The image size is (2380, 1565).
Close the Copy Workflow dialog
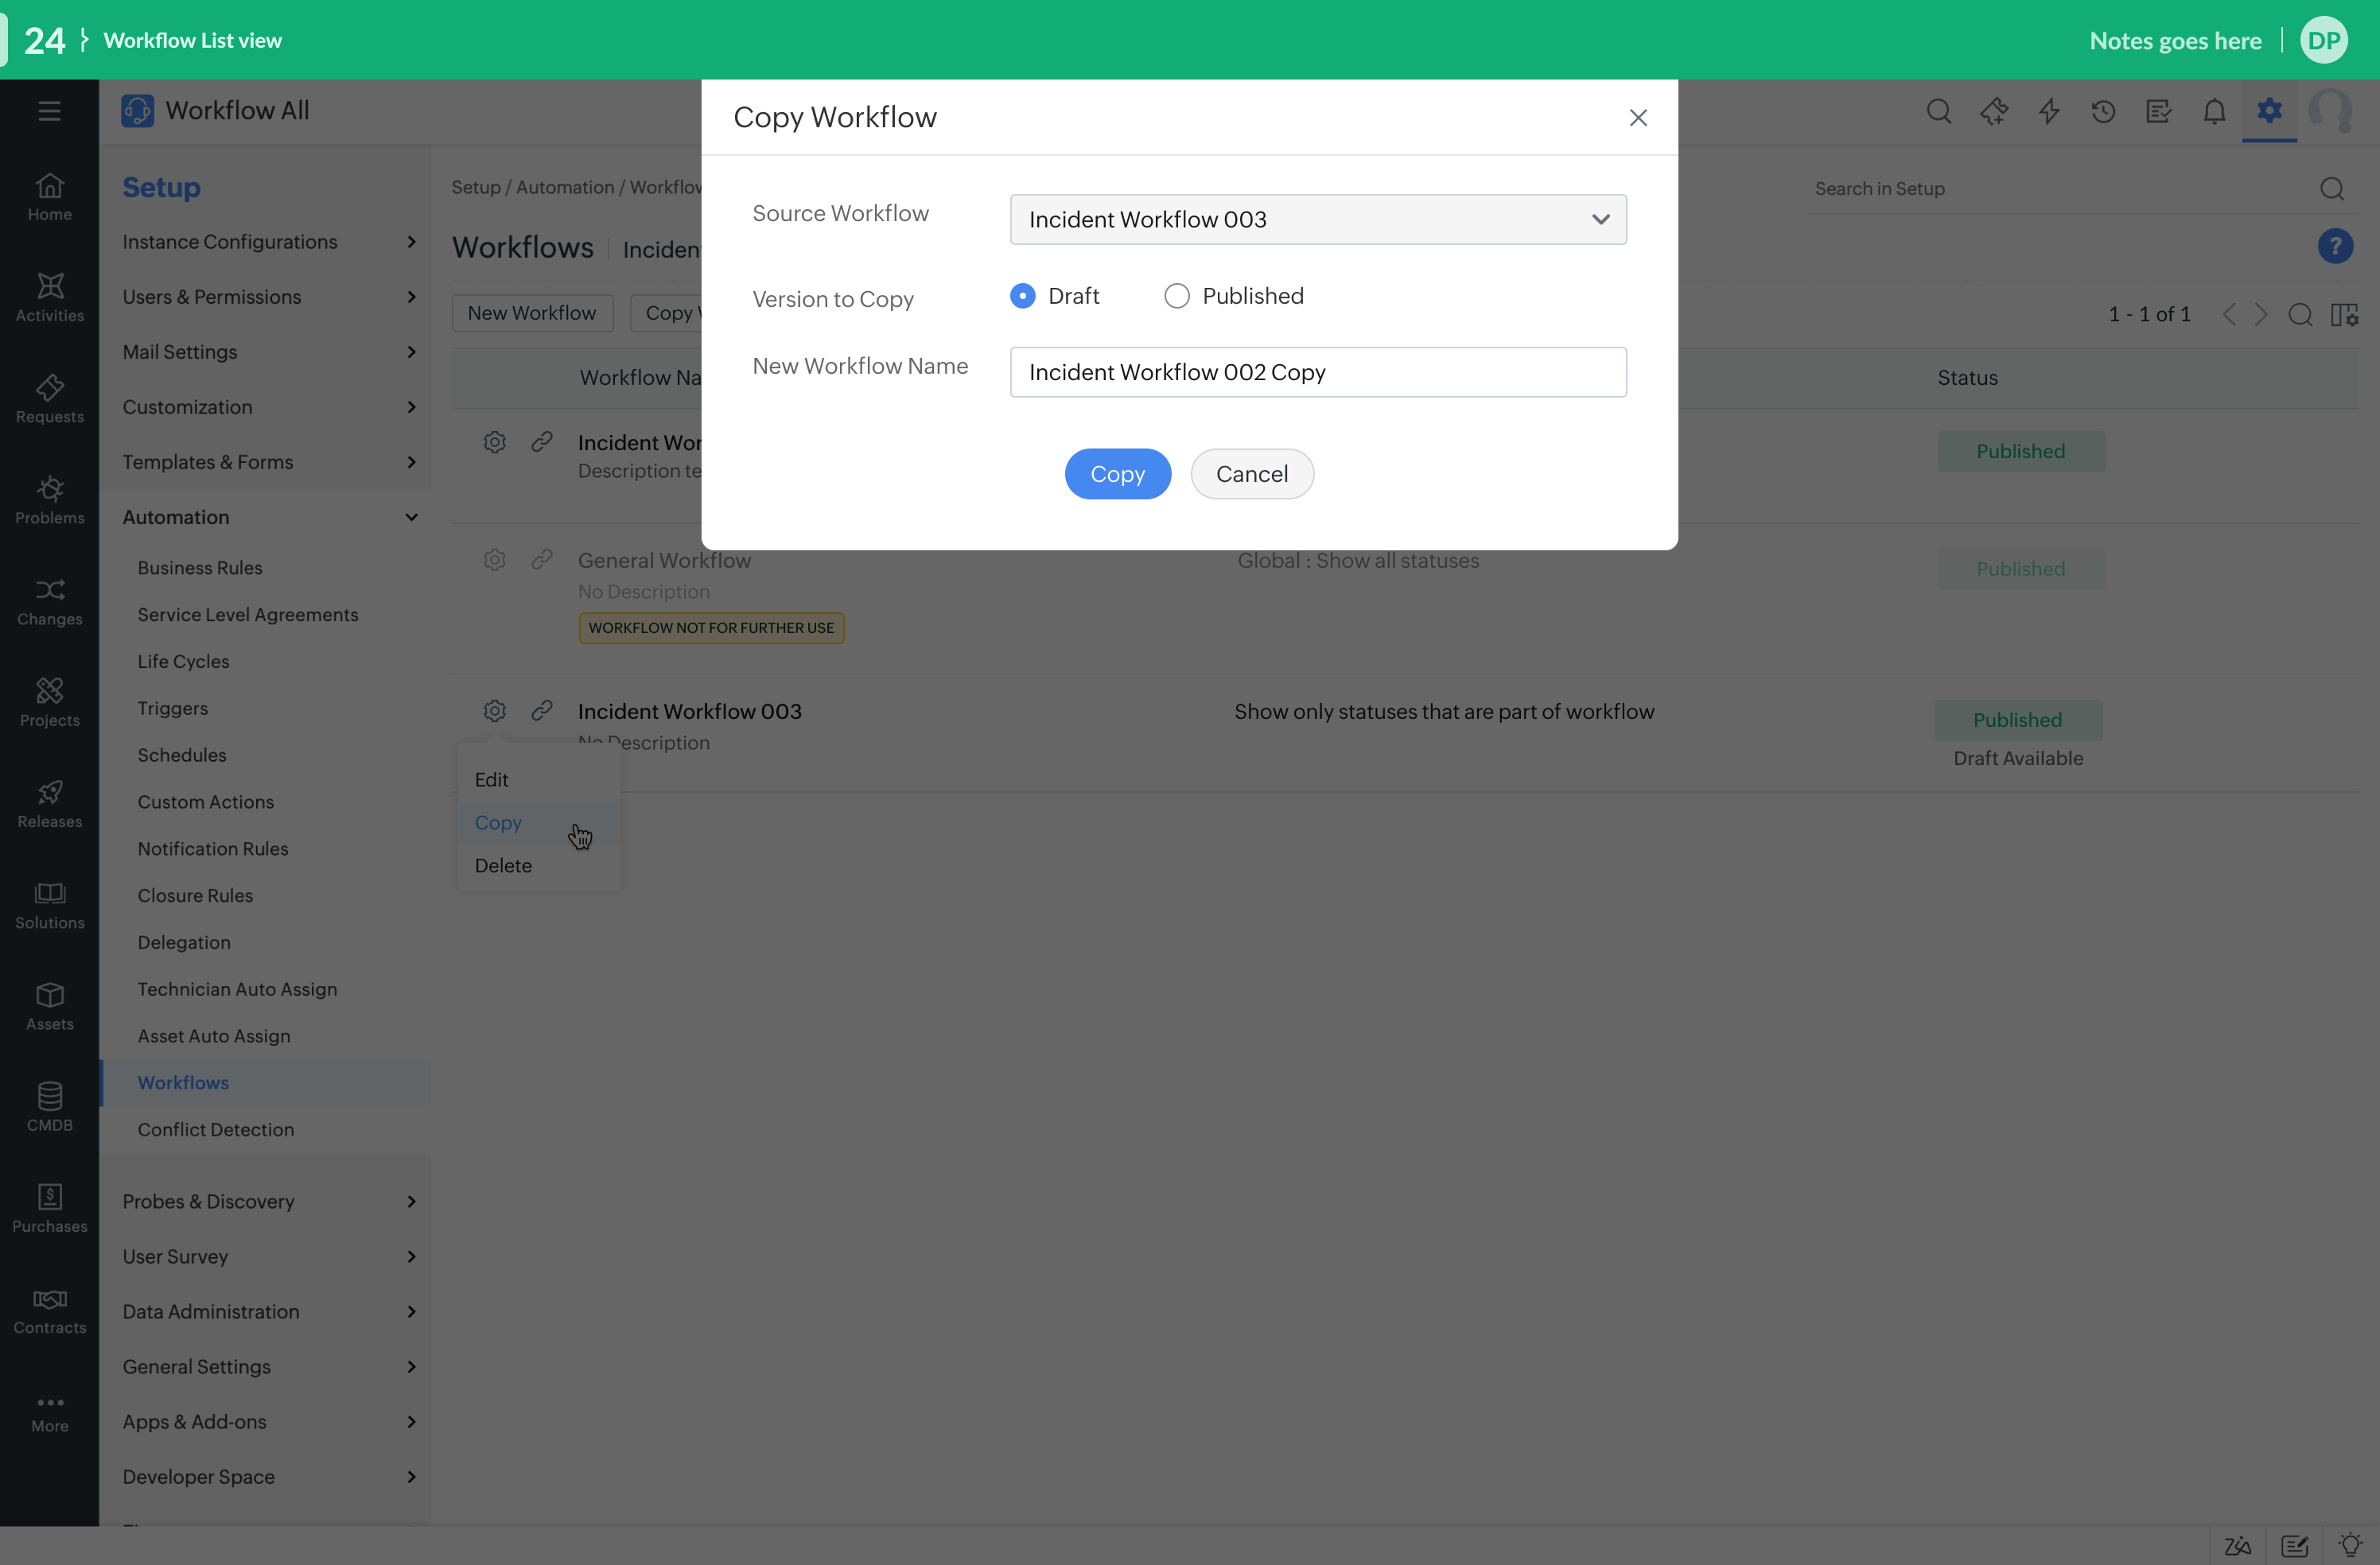pyautogui.click(x=1638, y=118)
